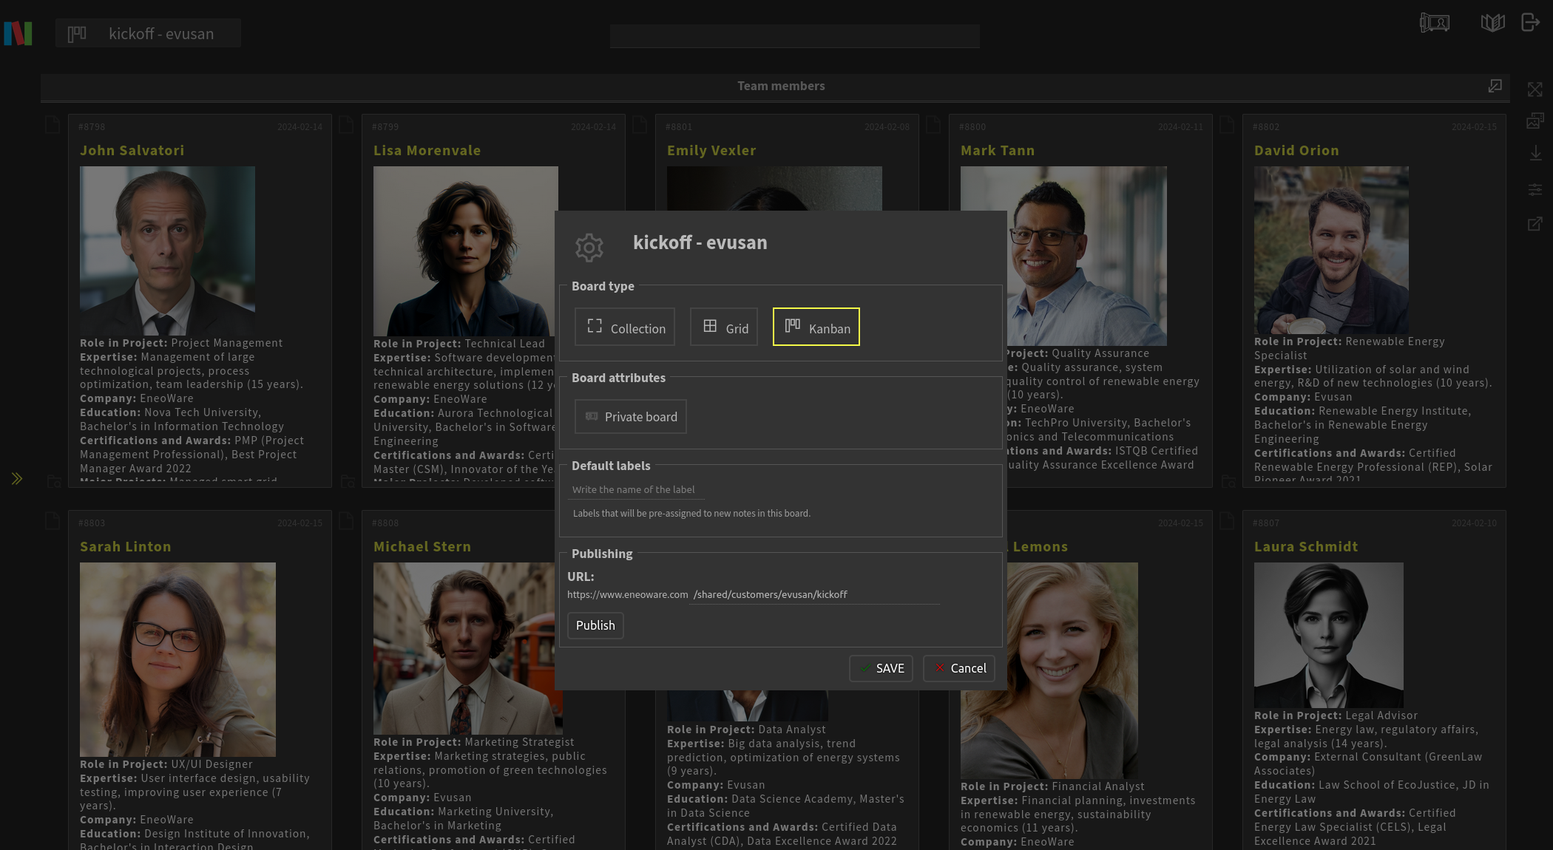Viewport: 1553px width, 850px height.
Task: Select Grid board type
Action: coord(724,327)
